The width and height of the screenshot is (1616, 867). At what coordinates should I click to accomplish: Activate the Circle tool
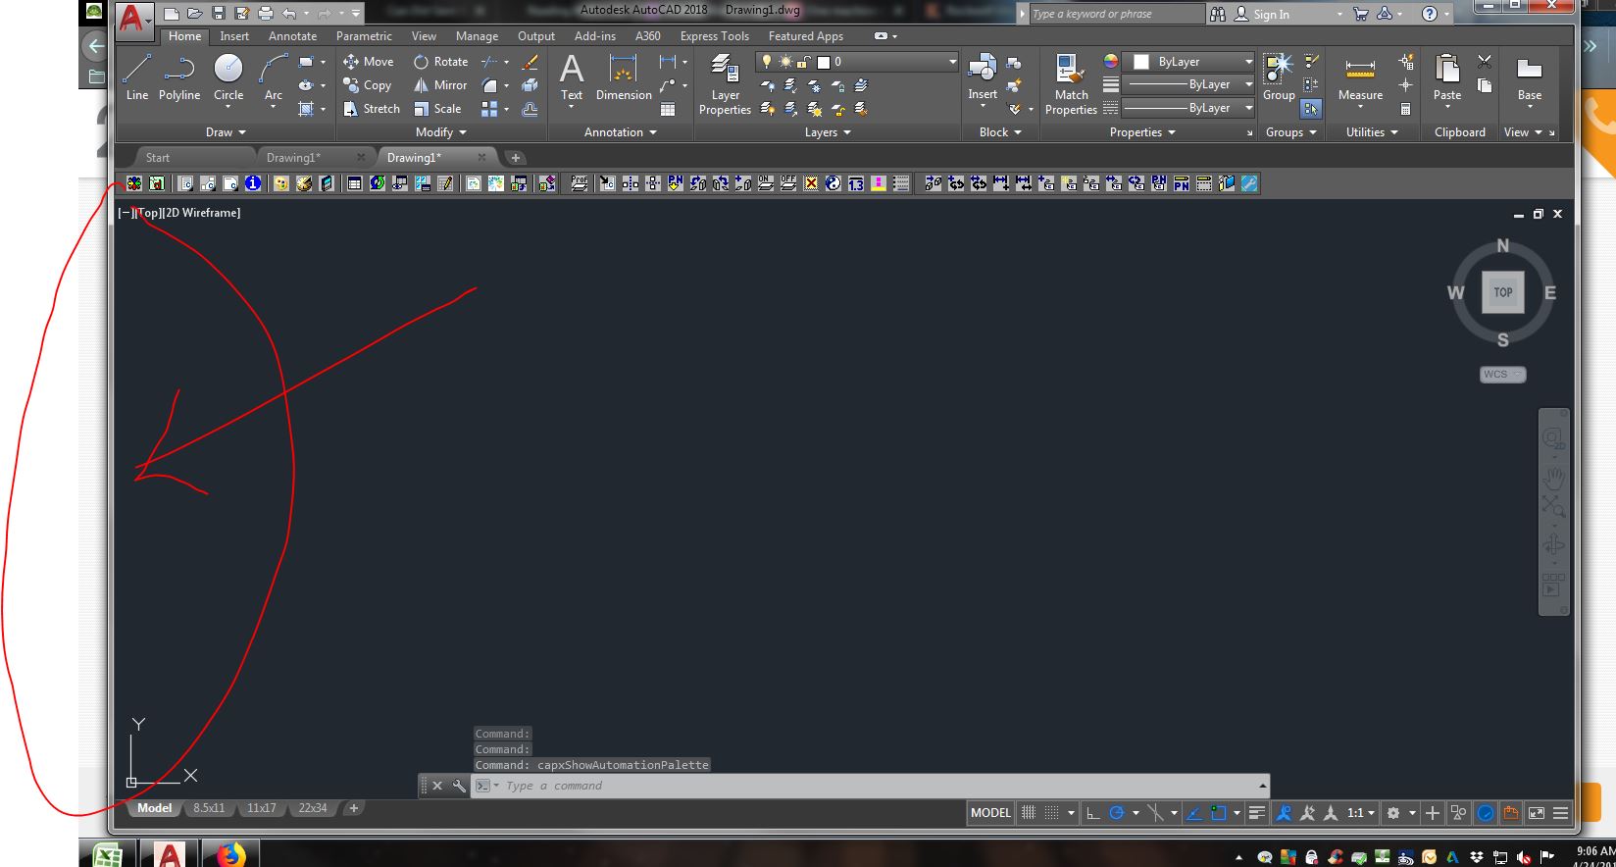pyautogui.click(x=228, y=77)
